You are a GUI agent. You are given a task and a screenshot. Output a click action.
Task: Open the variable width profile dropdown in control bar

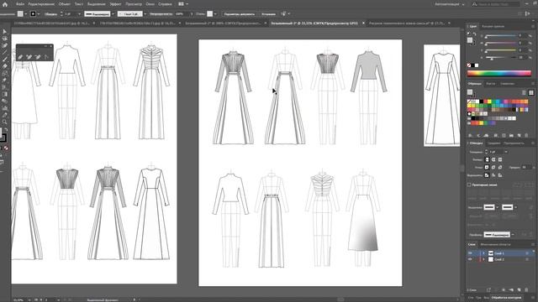(113, 14)
